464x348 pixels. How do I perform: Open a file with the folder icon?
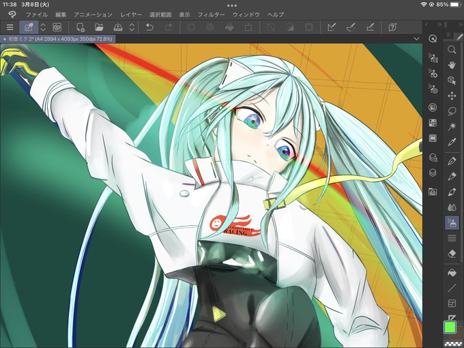click(99, 27)
